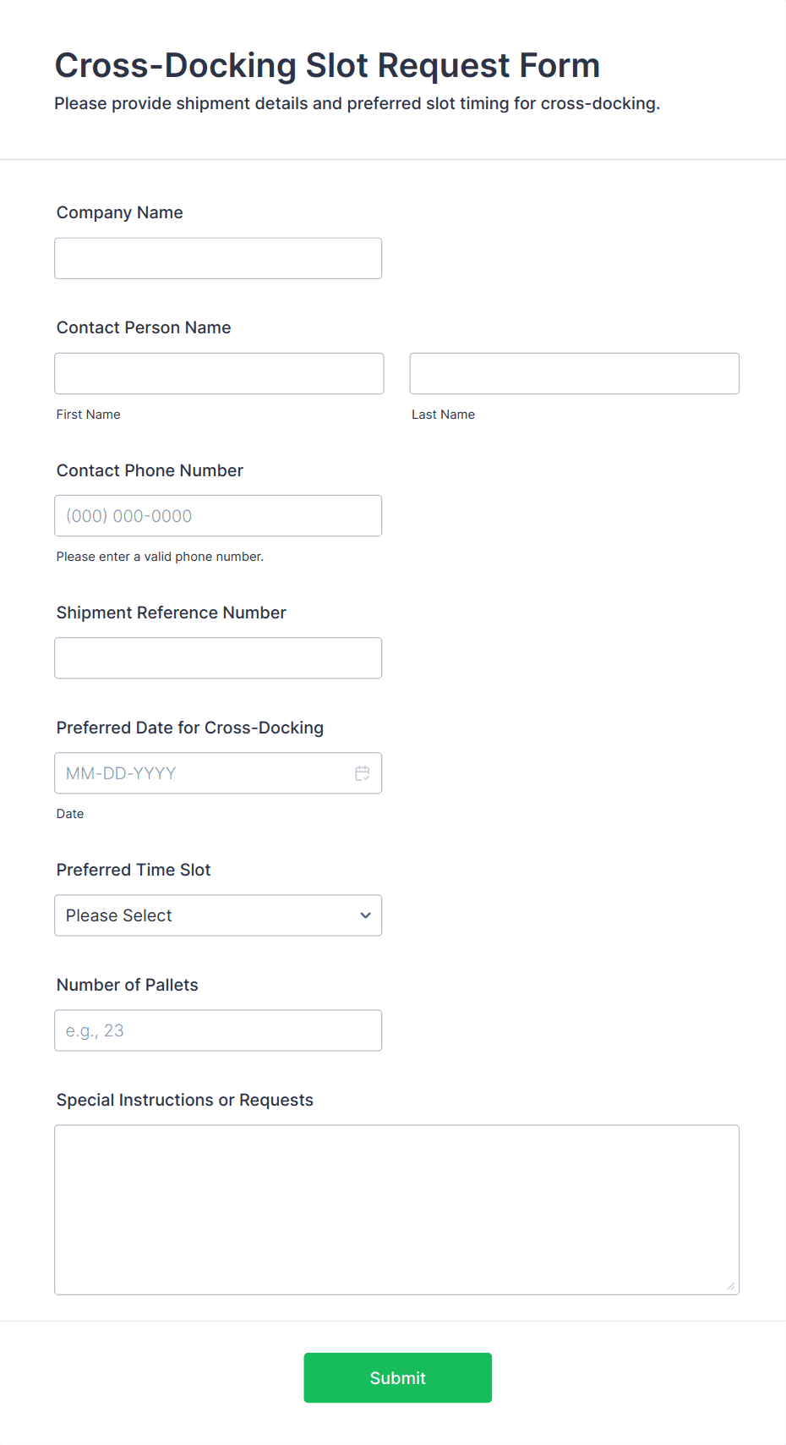The width and height of the screenshot is (786, 1445).
Task: Open the calendar date picker icon
Action: (x=363, y=773)
